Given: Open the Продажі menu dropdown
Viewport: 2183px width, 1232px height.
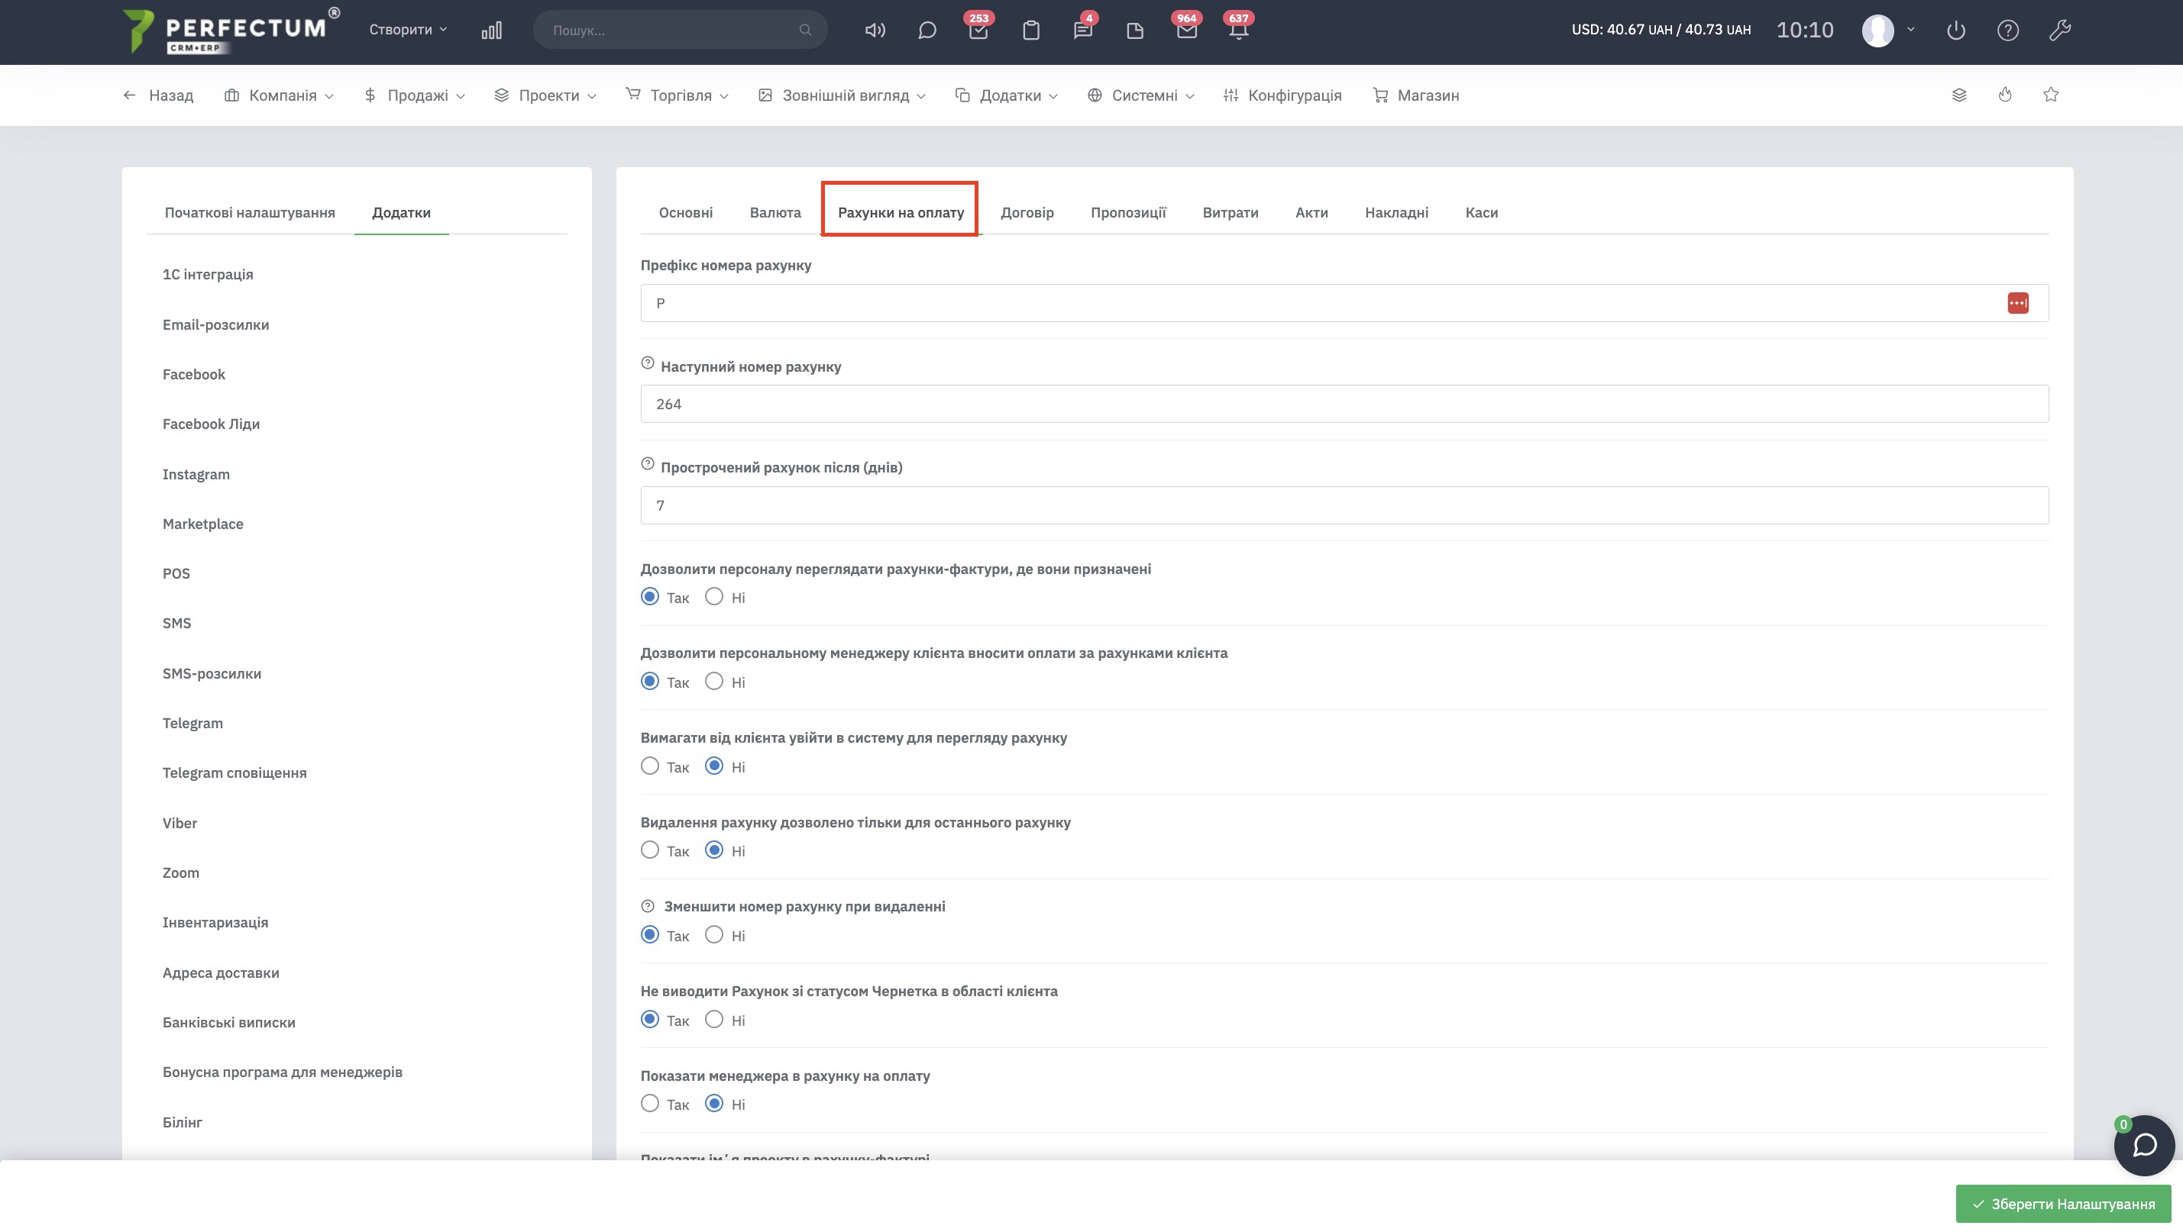Looking at the screenshot, I should tap(416, 95).
